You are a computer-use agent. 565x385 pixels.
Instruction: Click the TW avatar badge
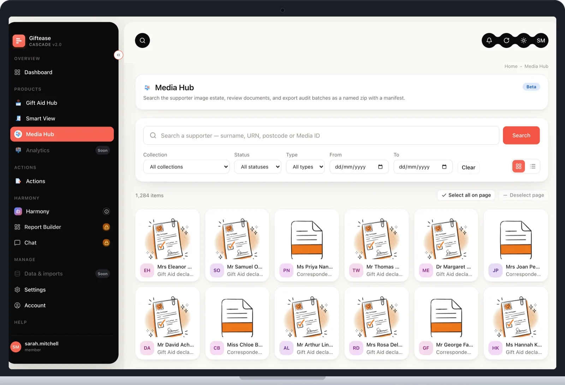click(356, 271)
